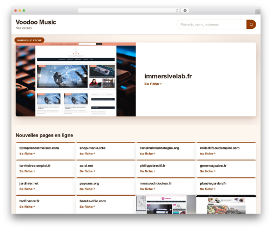272x230 pixels.
Task: Open moncoachdouleur.fr card title
Action: 156,183
